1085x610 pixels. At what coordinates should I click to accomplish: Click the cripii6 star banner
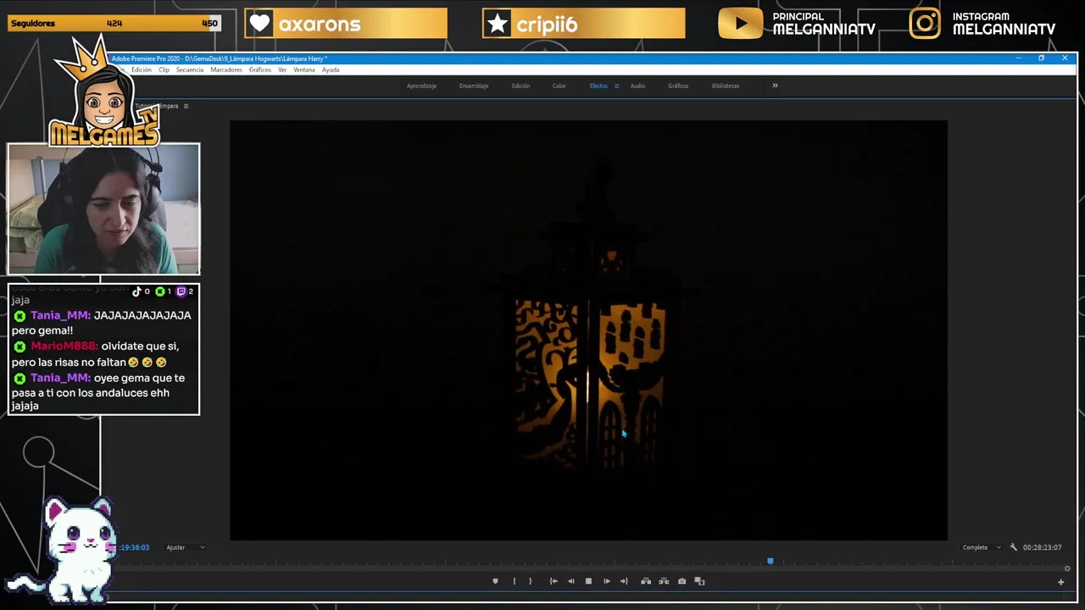point(583,24)
